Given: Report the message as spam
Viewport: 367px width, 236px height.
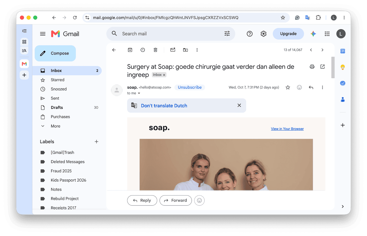Looking at the screenshot, I should tap(143, 50).
